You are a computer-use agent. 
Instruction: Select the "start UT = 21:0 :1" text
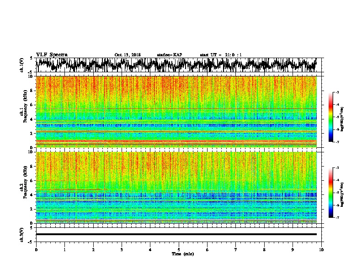(x=221, y=55)
